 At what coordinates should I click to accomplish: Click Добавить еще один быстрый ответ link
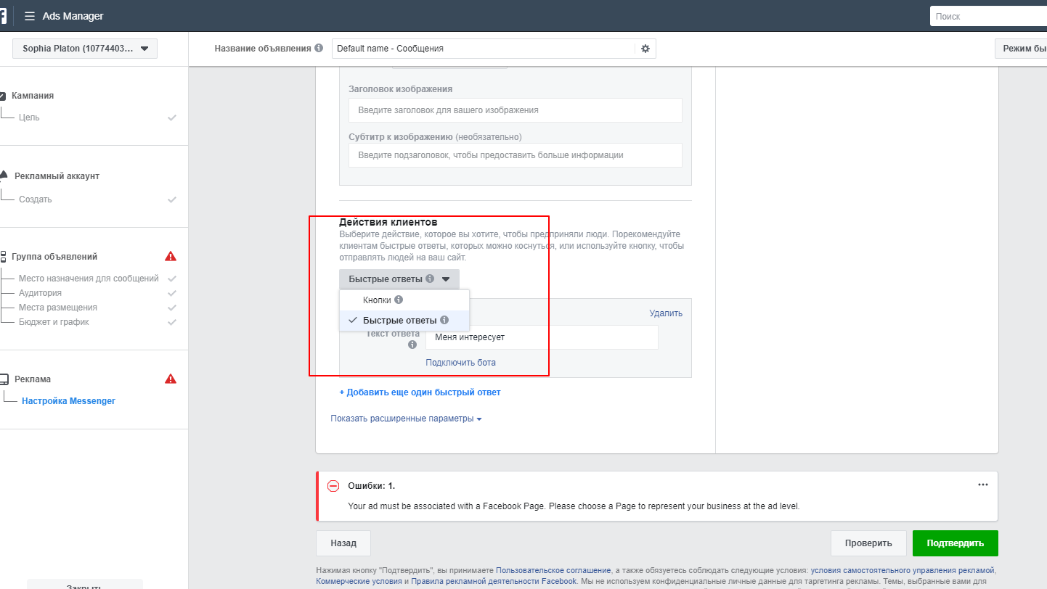(x=420, y=392)
